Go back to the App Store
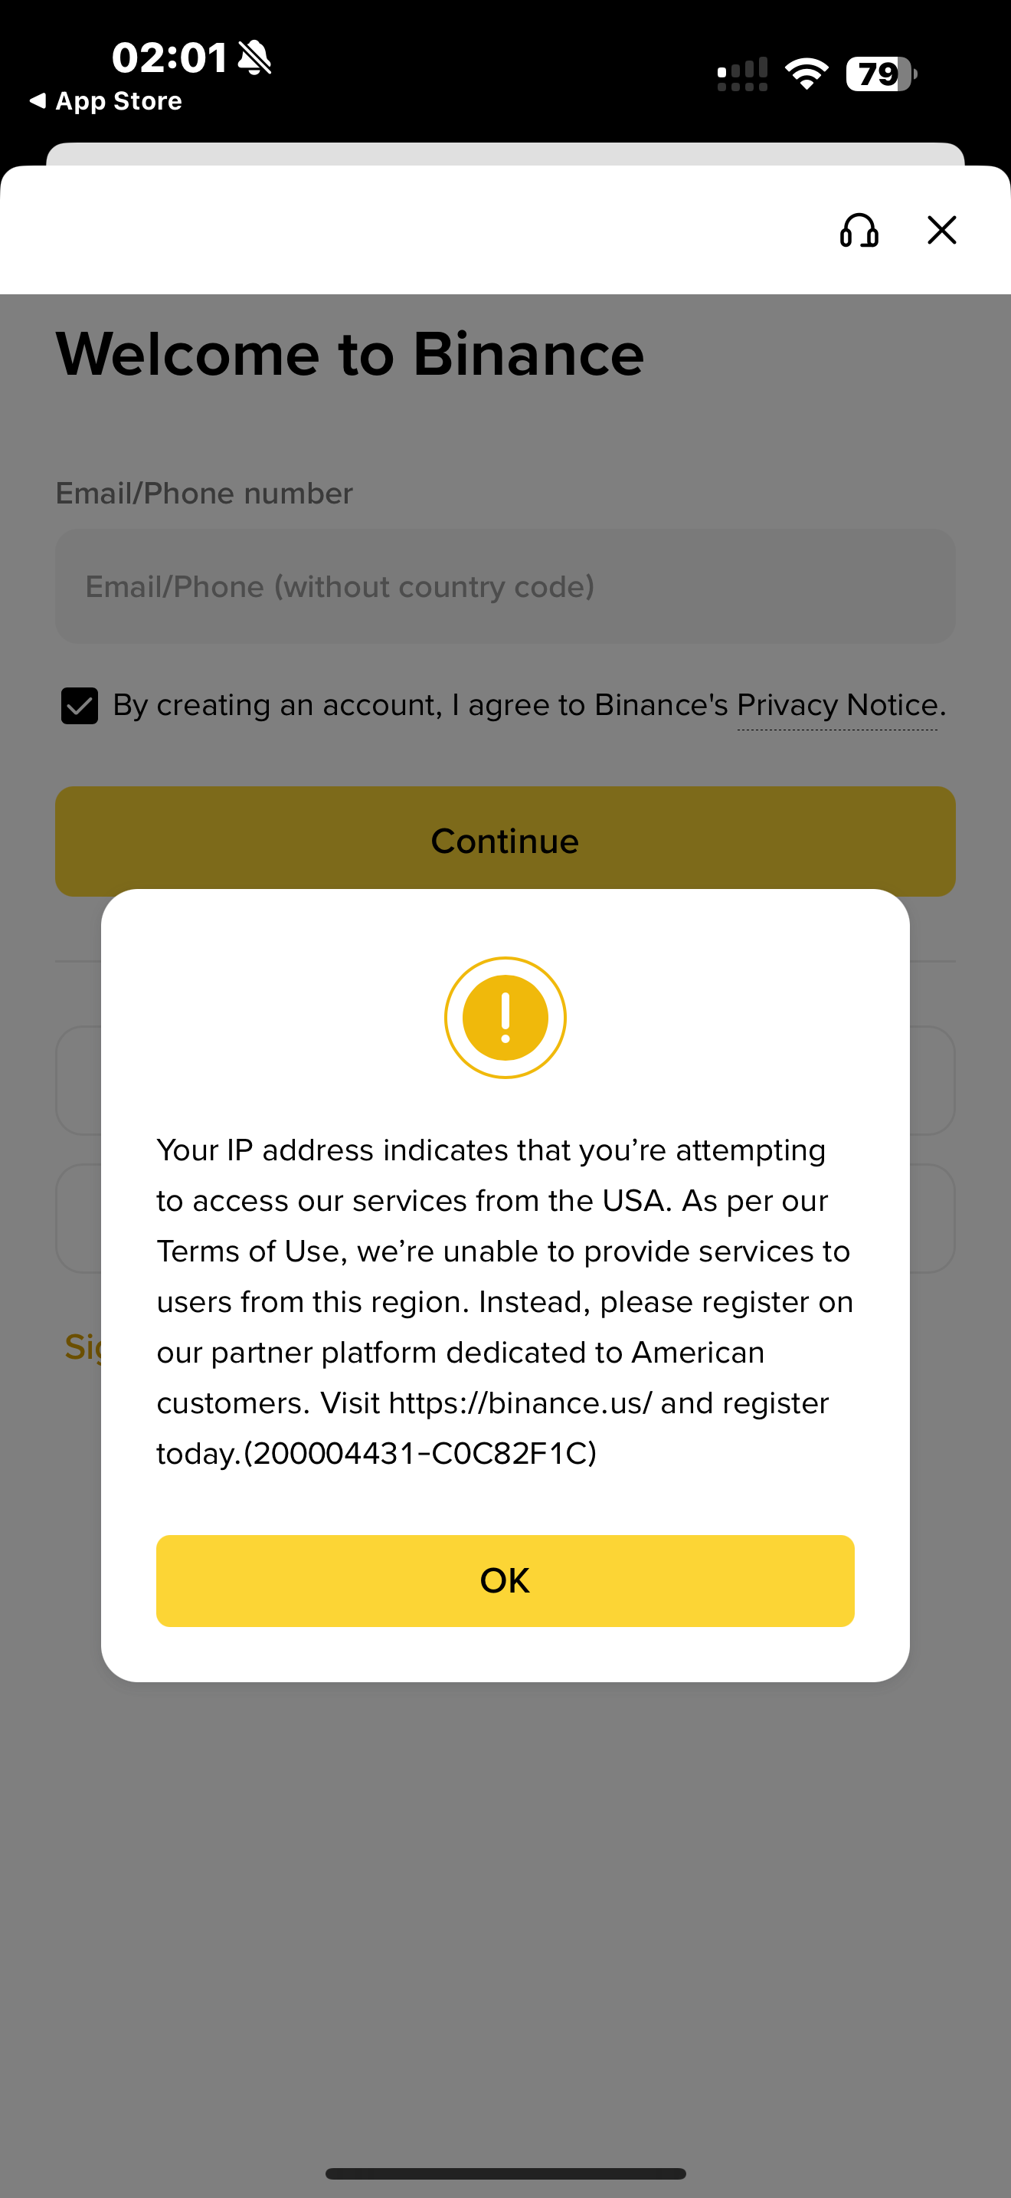 [x=106, y=101]
